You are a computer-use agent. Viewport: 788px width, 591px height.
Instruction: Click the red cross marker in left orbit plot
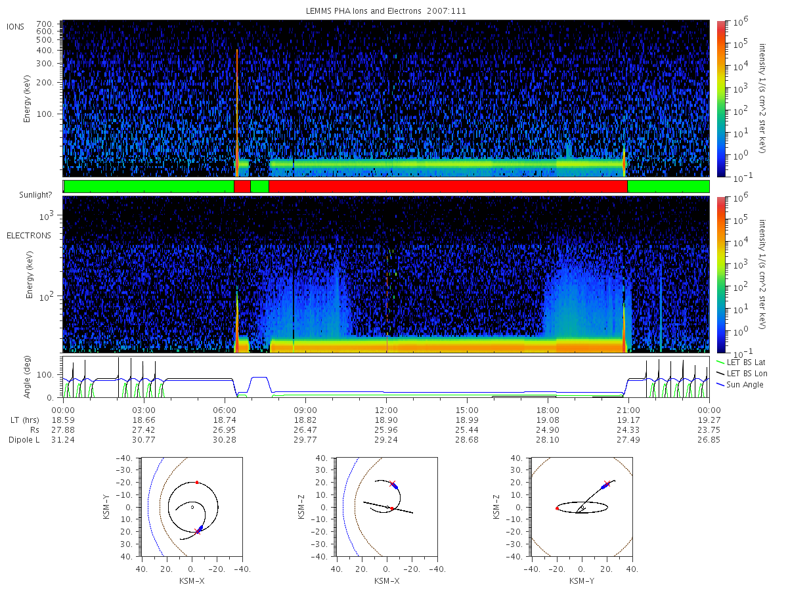pyautogui.click(x=197, y=531)
